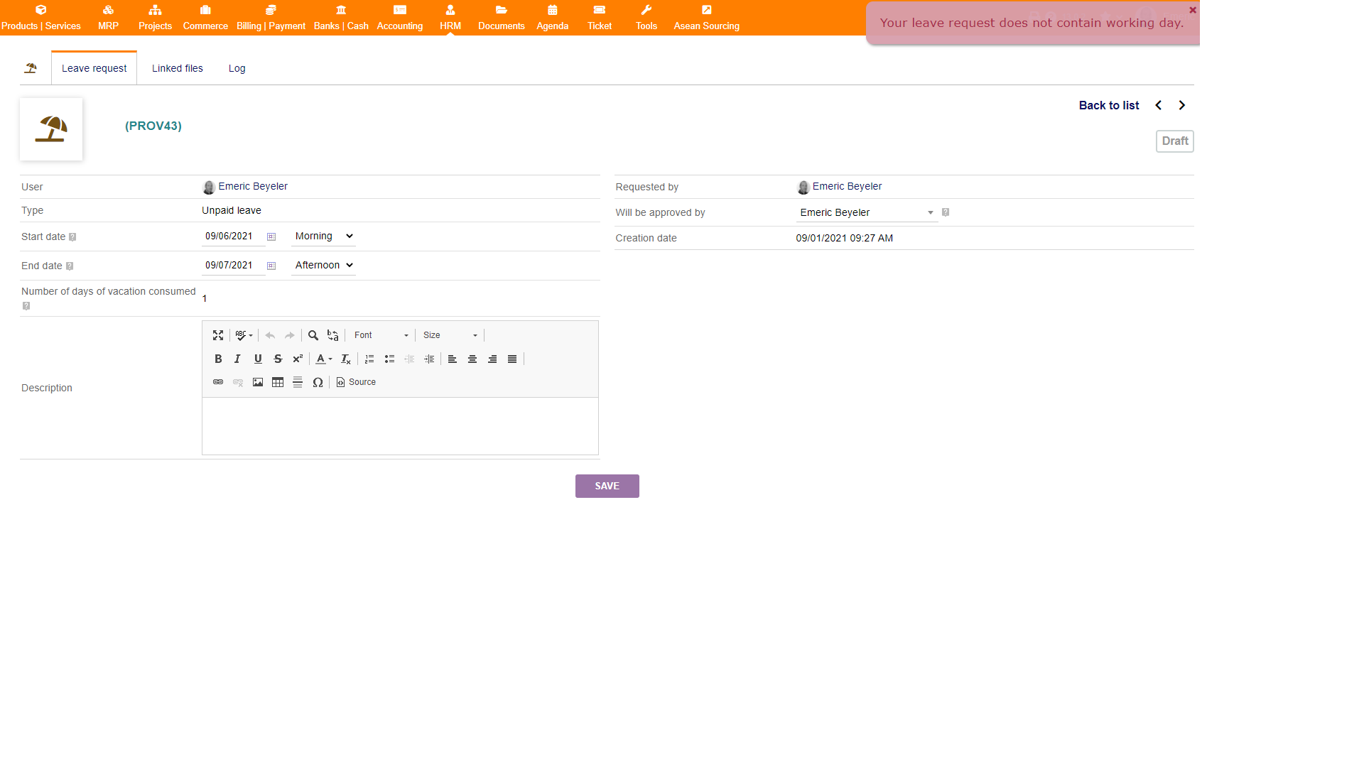Viewport: 1364px width, 767px height.
Task: Toggle superscript formatting
Action: click(x=298, y=359)
